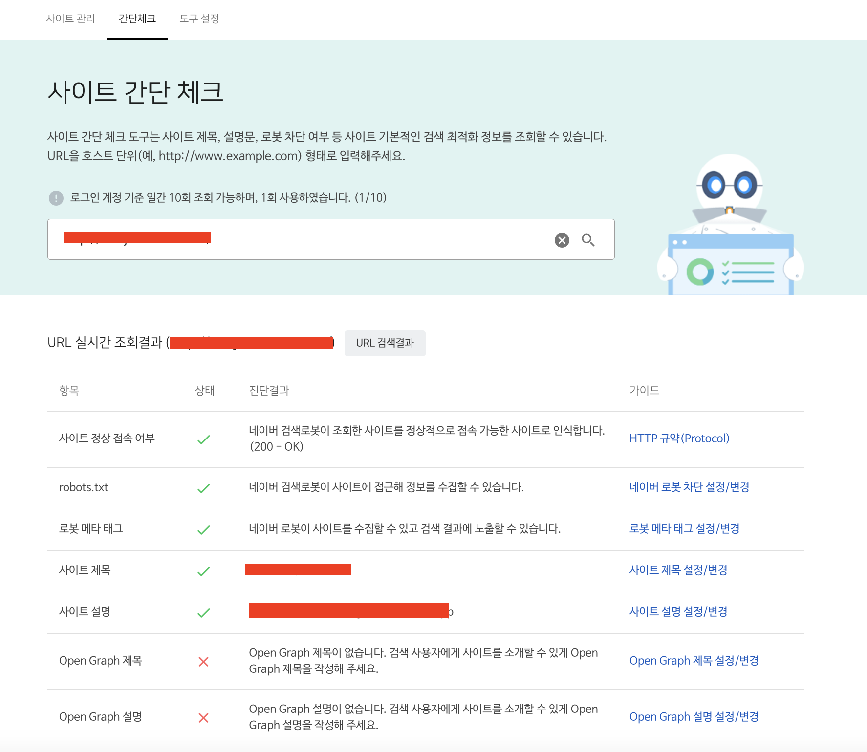The height and width of the screenshot is (752, 867).
Task: Click the check mark in the 사이트 제목 row
Action: 203,571
